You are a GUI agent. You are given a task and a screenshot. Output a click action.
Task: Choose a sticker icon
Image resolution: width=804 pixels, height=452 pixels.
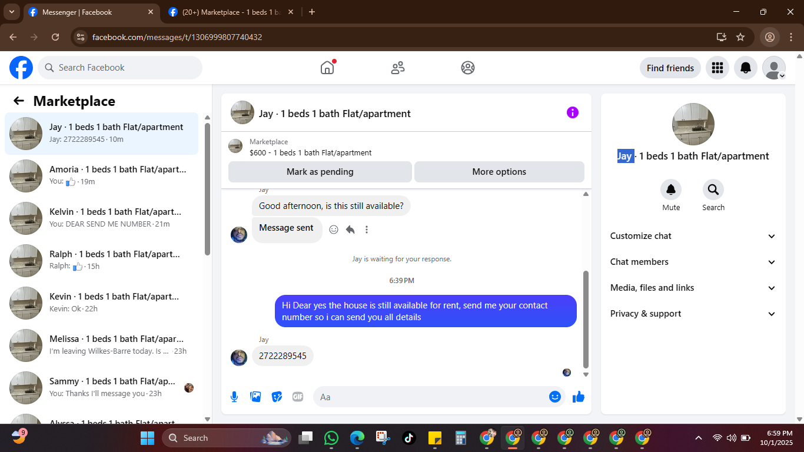(277, 397)
